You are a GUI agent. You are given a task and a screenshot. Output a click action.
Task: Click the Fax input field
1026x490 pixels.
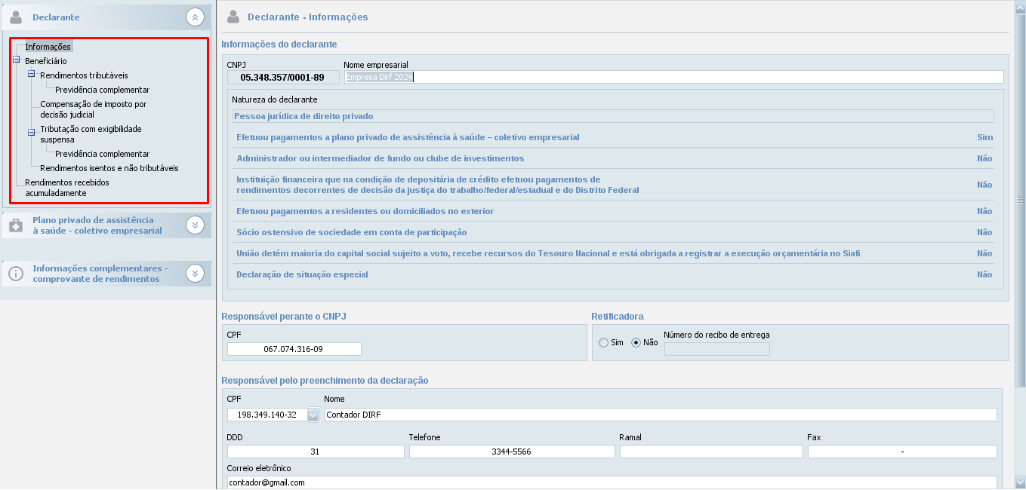pos(902,452)
